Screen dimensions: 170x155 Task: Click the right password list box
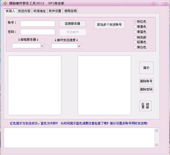pos(104,85)
